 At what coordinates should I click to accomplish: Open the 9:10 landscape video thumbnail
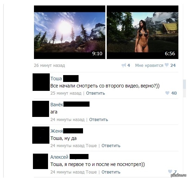[70, 32]
